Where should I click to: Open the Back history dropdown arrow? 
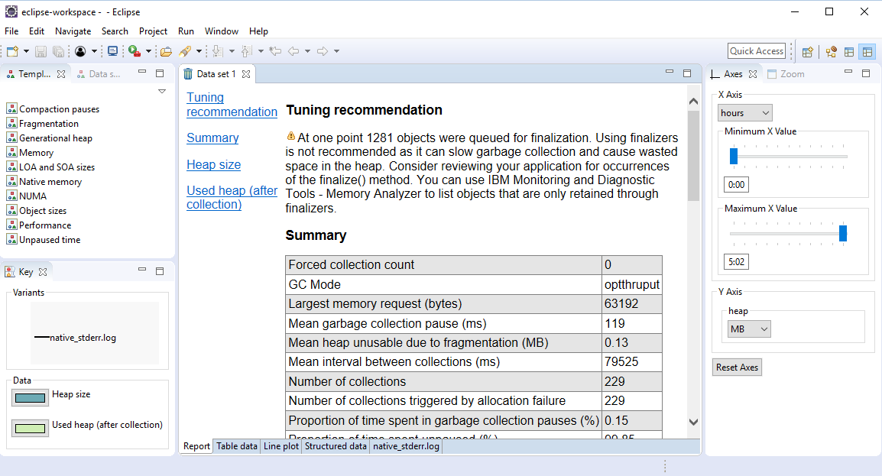point(308,52)
